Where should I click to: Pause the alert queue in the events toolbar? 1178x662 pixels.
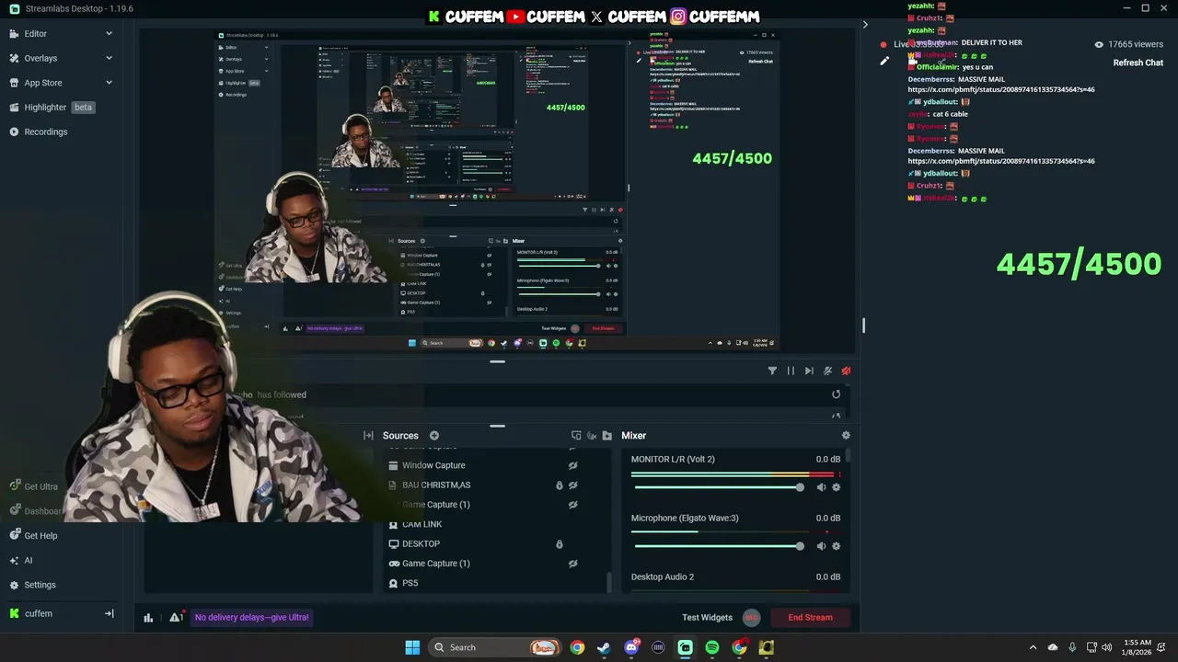click(791, 371)
